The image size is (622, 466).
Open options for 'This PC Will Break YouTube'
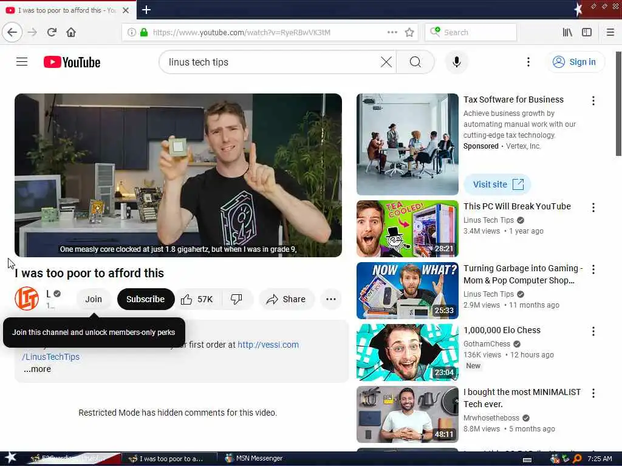[x=593, y=208]
